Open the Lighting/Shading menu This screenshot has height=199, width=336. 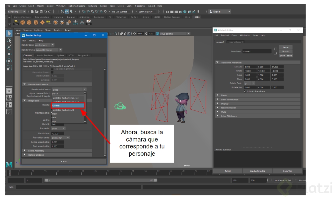[77, 6]
